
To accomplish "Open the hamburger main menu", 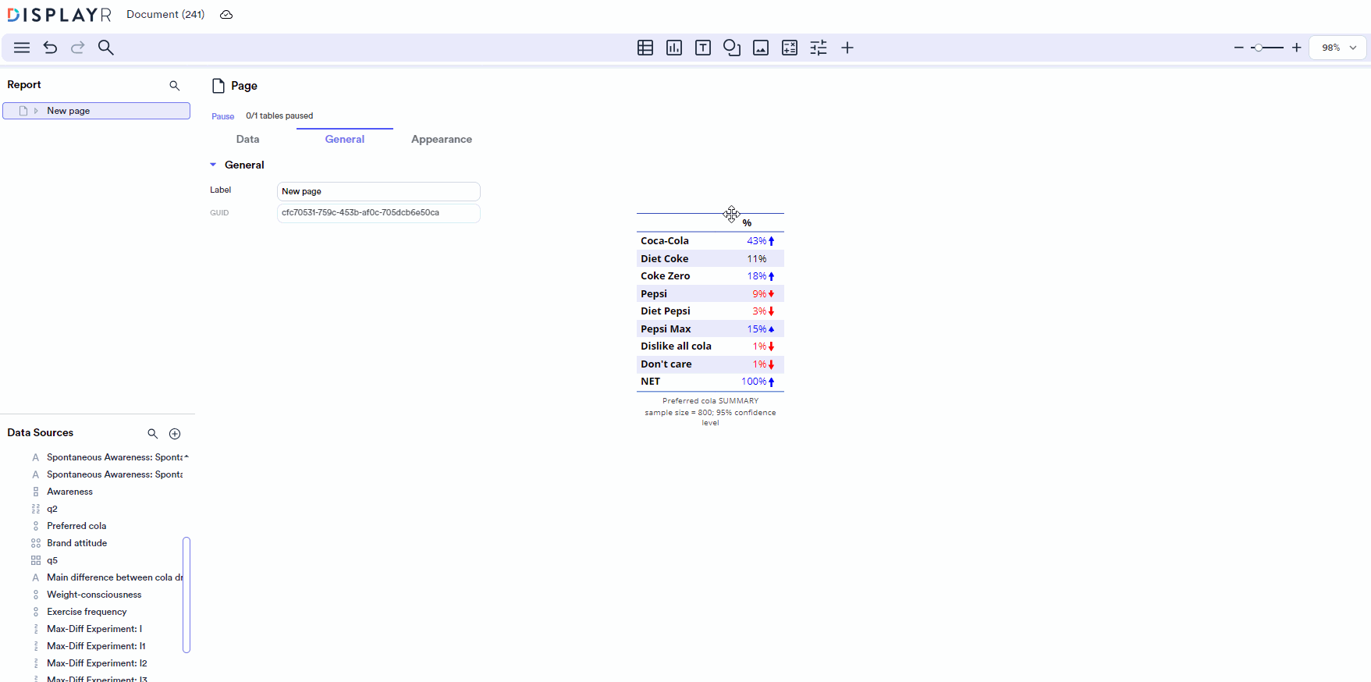I will point(22,48).
